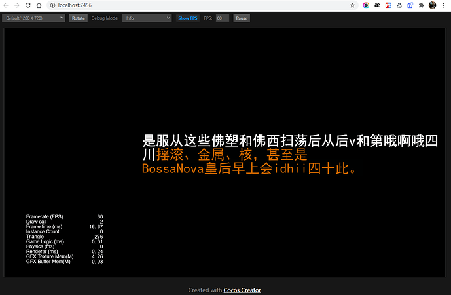Reload the localhost page
Image resolution: width=451 pixels, height=295 pixels.
28,5
